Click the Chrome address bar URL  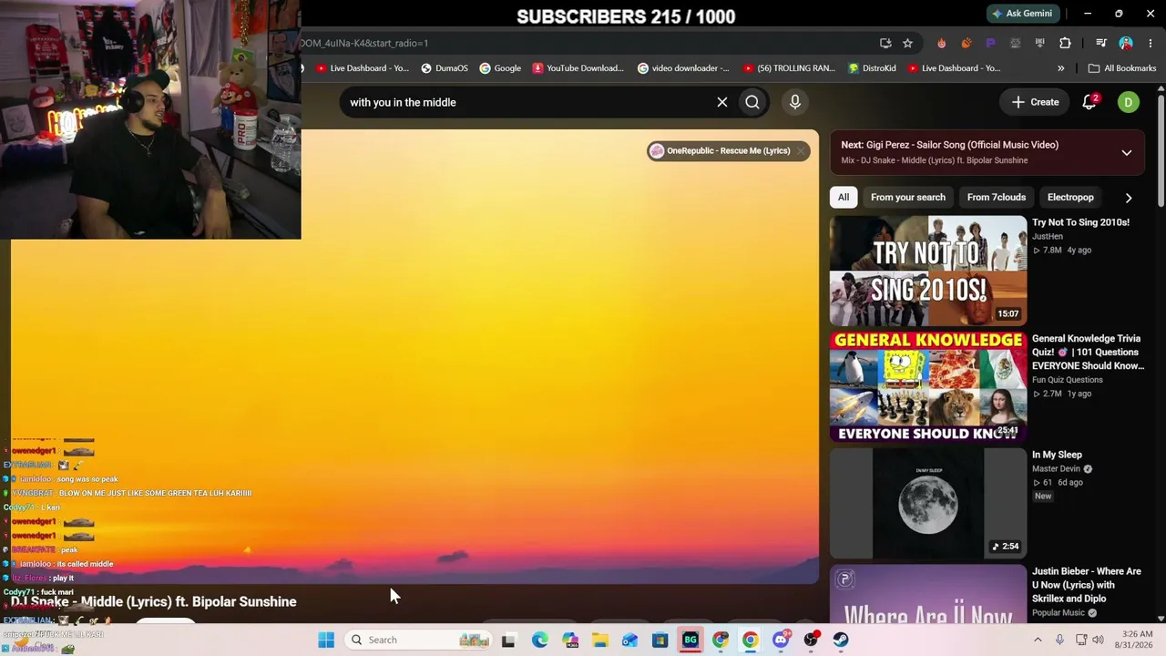tap(364, 43)
